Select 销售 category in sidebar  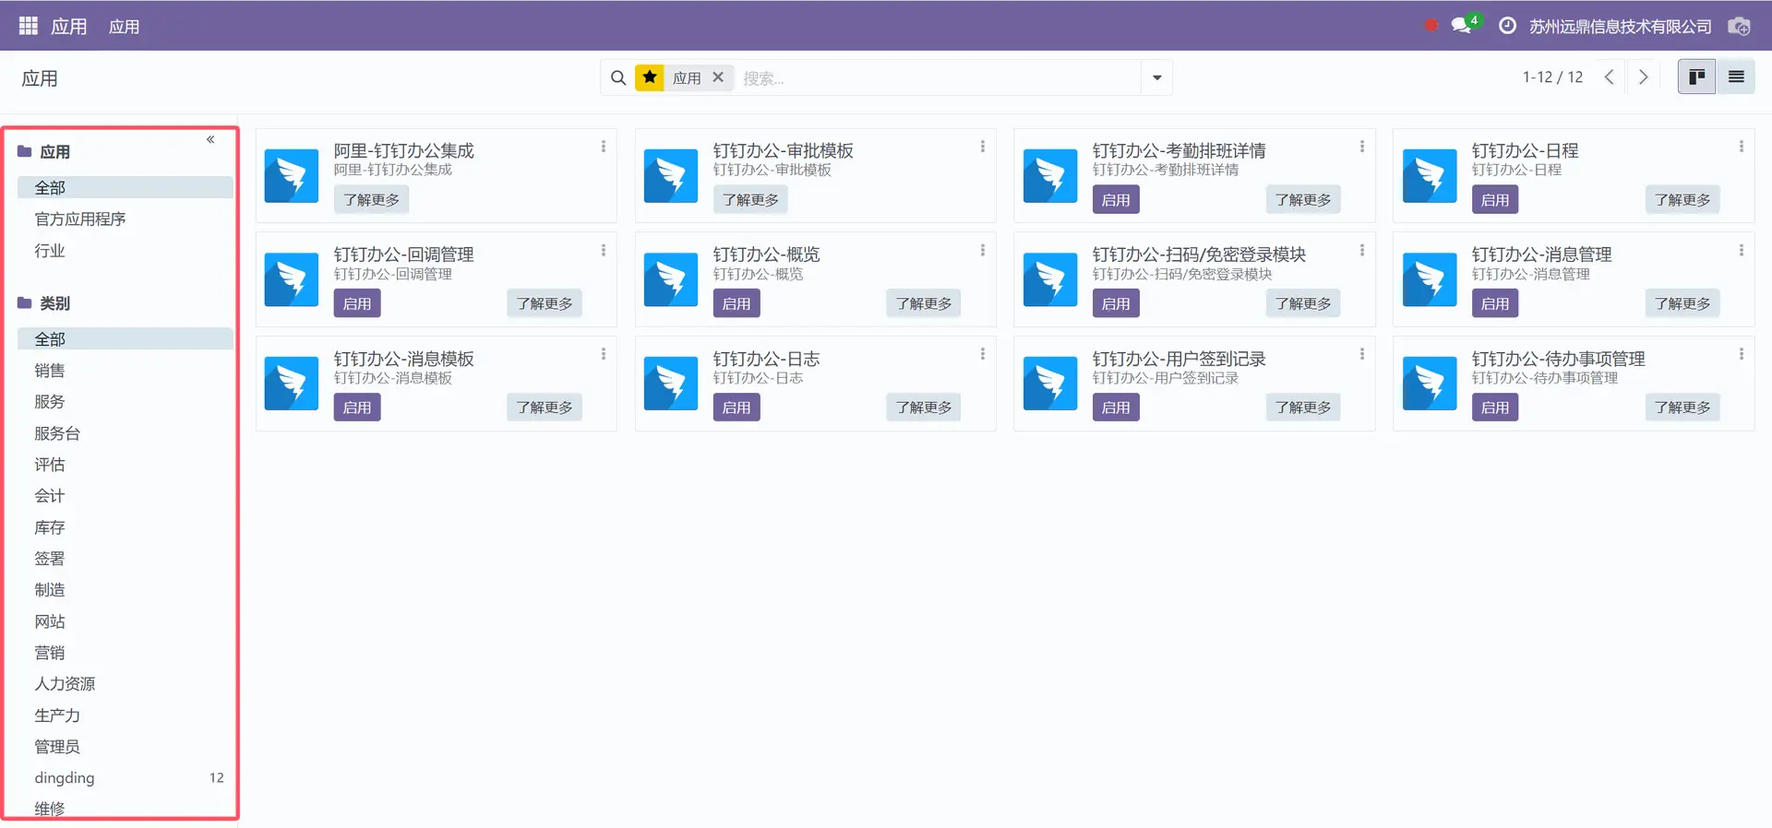tap(50, 371)
